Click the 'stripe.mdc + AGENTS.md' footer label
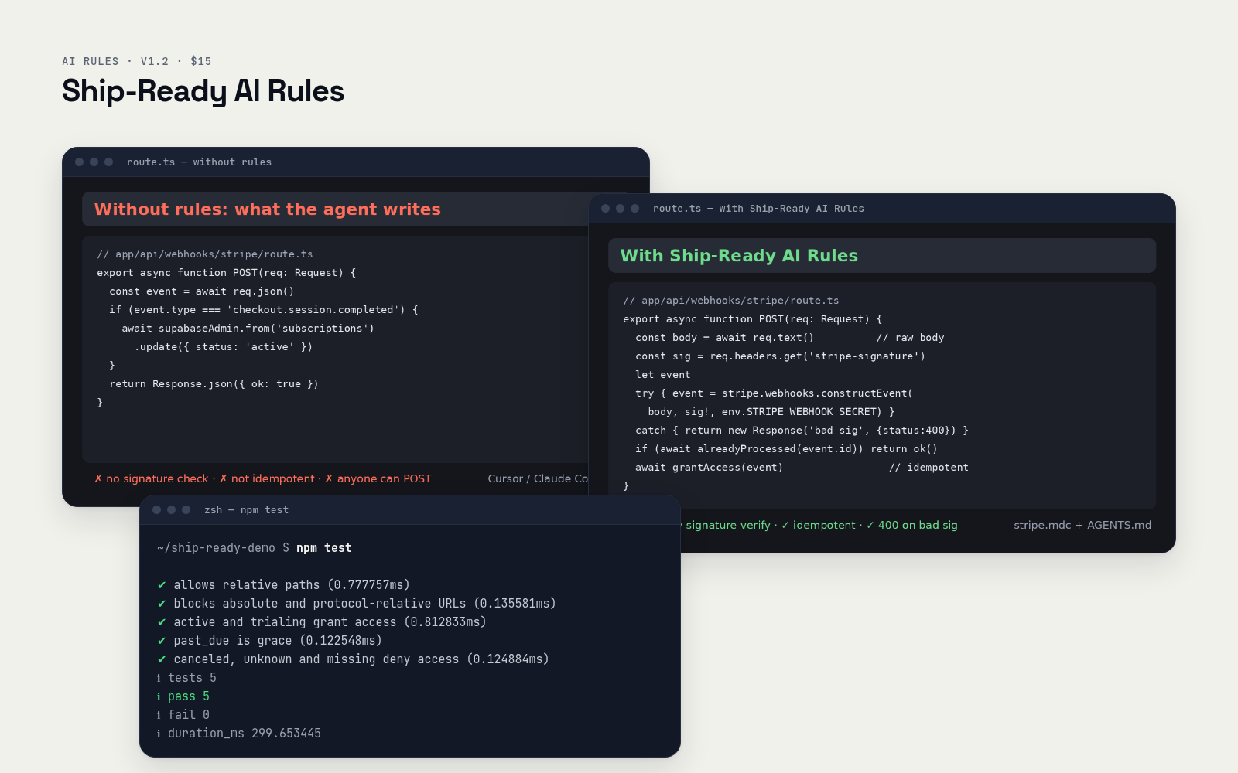This screenshot has width=1238, height=773. (1082, 525)
